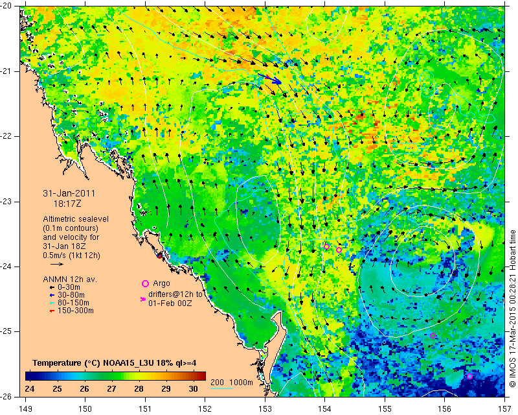Click the '18:17Z' time label
Screen dimensions: 518x415
click(67, 204)
